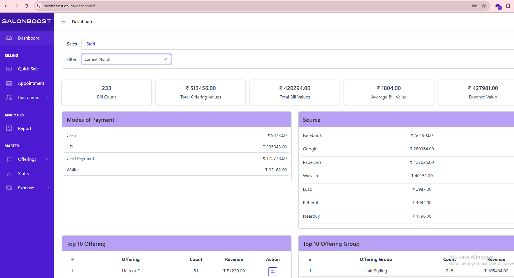514x278 pixels.
Task: Click the browser forward arrow
Action: pyautogui.click(x=16, y=6)
